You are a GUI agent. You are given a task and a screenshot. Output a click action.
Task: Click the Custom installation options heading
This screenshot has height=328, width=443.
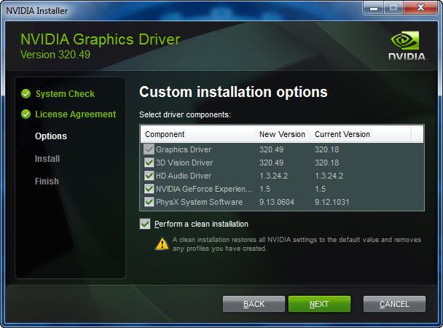tap(233, 92)
